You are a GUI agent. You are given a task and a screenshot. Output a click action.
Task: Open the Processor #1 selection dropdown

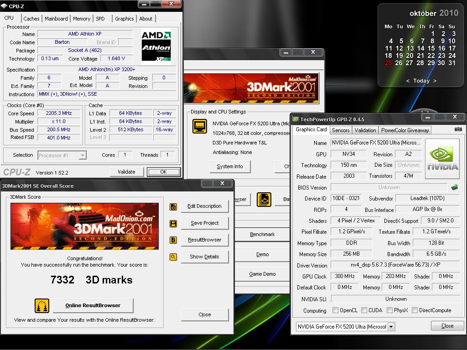[83, 155]
